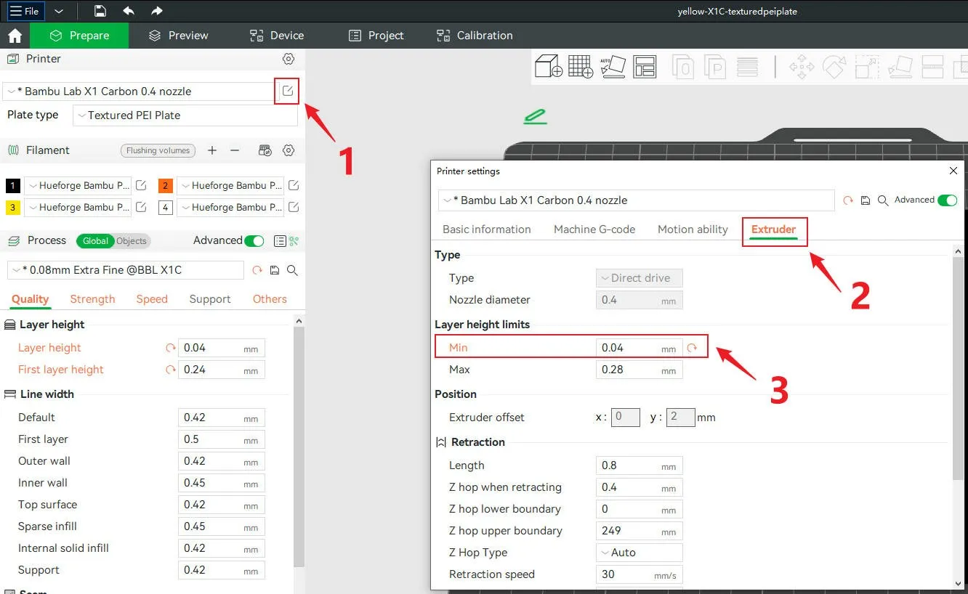This screenshot has height=594, width=968.
Task: Pick color for filament 2 orange swatch
Action: coord(165,186)
